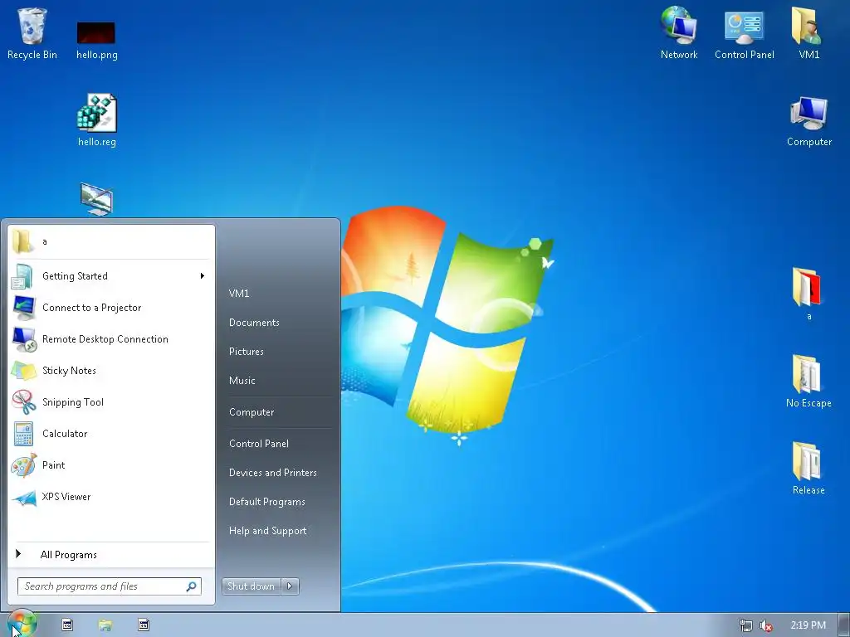Open the Recycle Bin desktop icon
The height and width of the screenshot is (637, 850).
(x=32, y=32)
